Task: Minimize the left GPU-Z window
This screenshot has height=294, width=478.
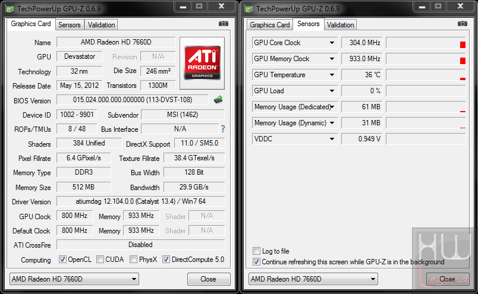Action: (183, 6)
